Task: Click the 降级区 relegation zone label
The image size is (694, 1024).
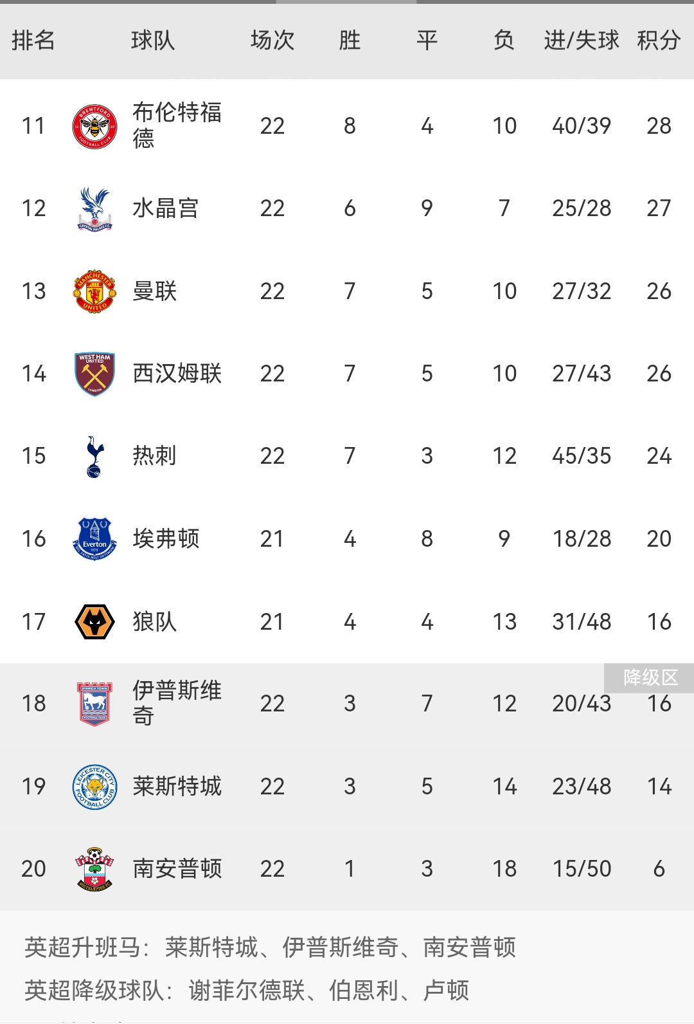Action: tap(650, 677)
